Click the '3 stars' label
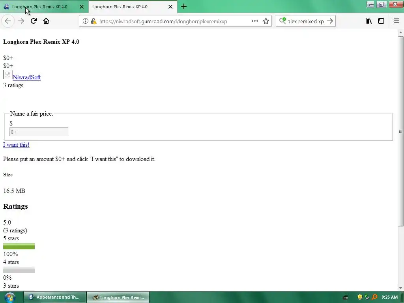Viewport: 404px width, 303px height. point(11,286)
